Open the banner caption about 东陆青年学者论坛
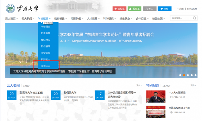This screenshot has height=121, width=202. pyautogui.click(x=63, y=71)
